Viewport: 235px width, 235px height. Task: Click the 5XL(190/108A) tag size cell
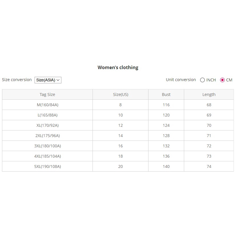(47, 166)
